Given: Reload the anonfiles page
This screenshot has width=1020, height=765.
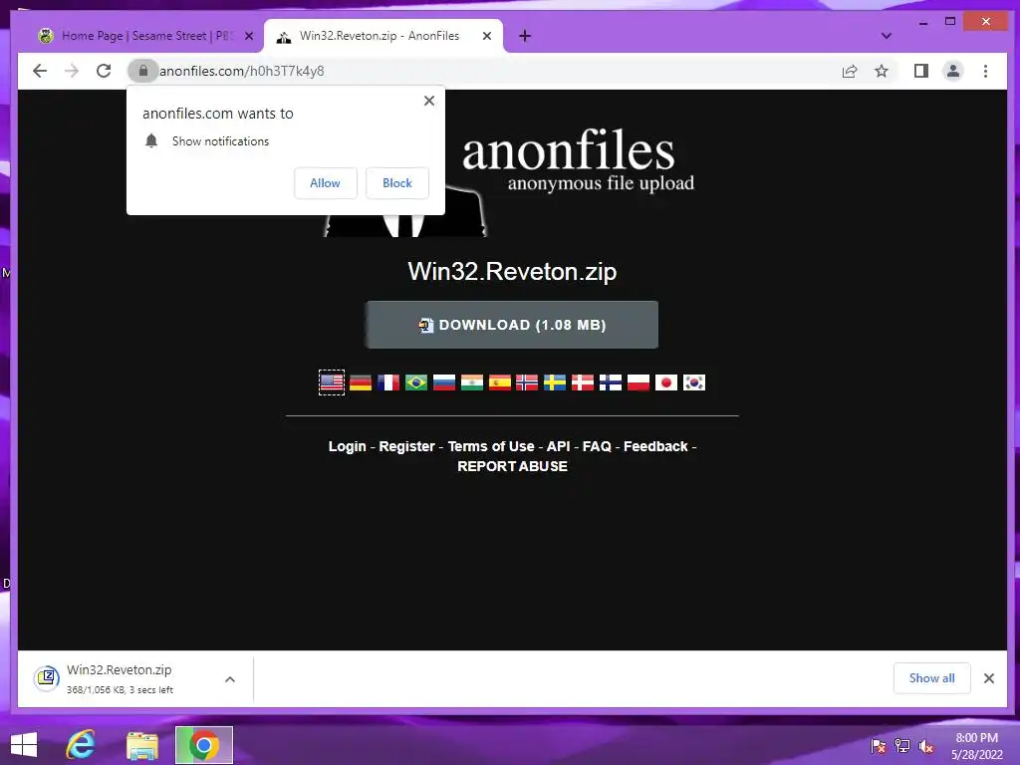Looking at the screenshot, I should point(104,71).
